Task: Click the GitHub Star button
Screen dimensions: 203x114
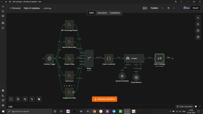Action: (x=187, y=8)
